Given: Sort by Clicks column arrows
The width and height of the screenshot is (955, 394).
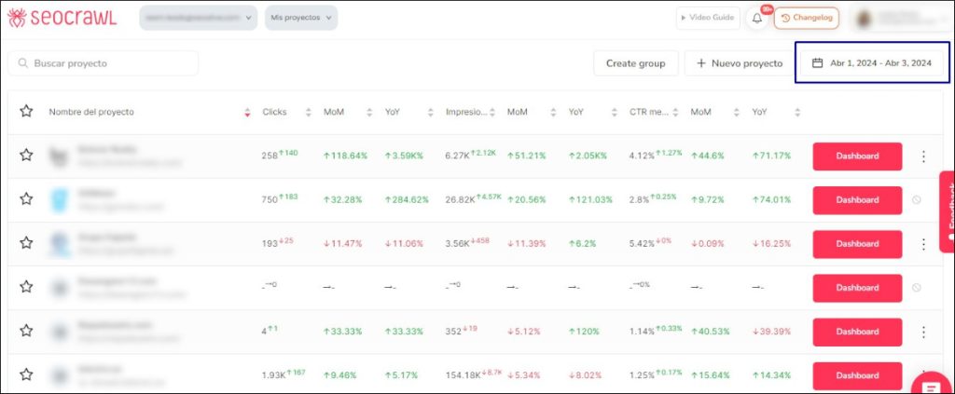Looking at the screenshot, I should [x=308, y=113].
